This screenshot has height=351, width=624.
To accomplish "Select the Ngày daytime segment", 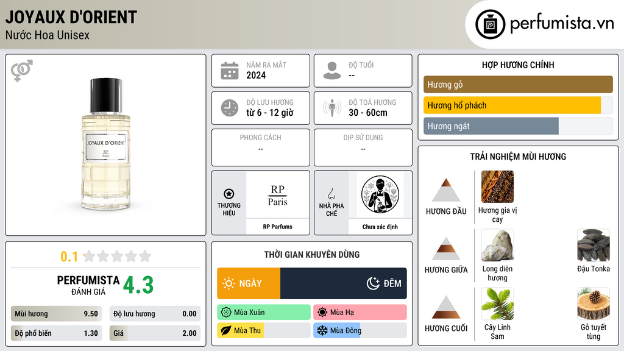I will click(x=249, y=283).
